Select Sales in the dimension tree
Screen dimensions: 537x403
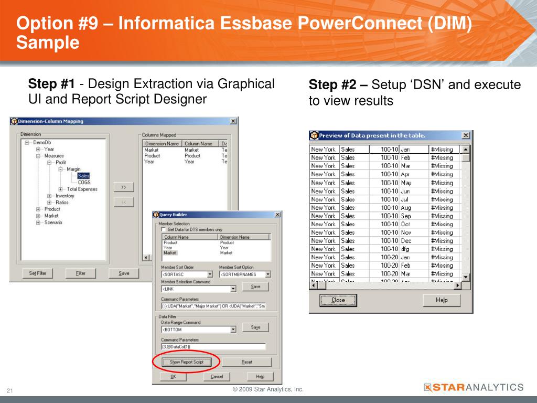tap(83, 176)
